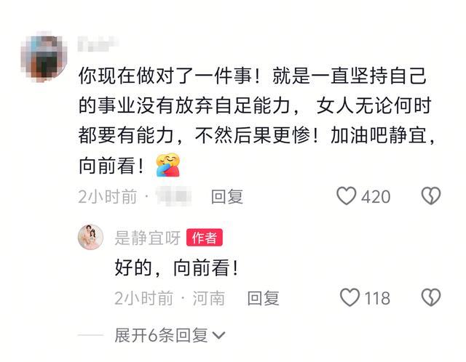Open the blurred commenter's avatar
The image size is (466, 362).
pos(44,57)
